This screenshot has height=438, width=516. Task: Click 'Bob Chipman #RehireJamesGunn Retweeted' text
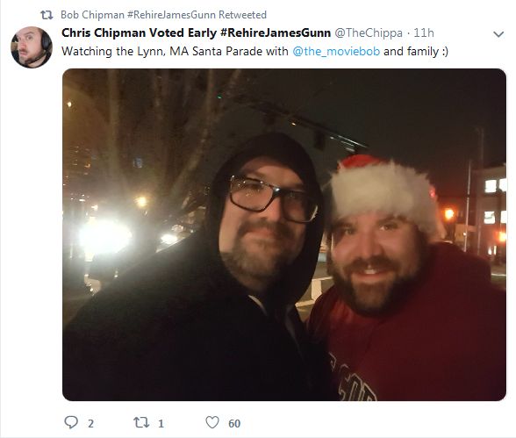pyautogui.click(x=163, y=15)
